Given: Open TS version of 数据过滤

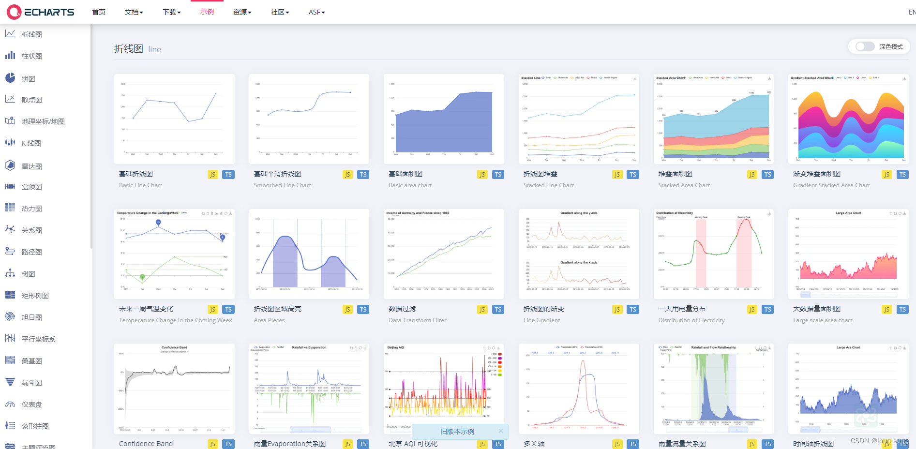Looking at the screenshot, I should (498, 310).
